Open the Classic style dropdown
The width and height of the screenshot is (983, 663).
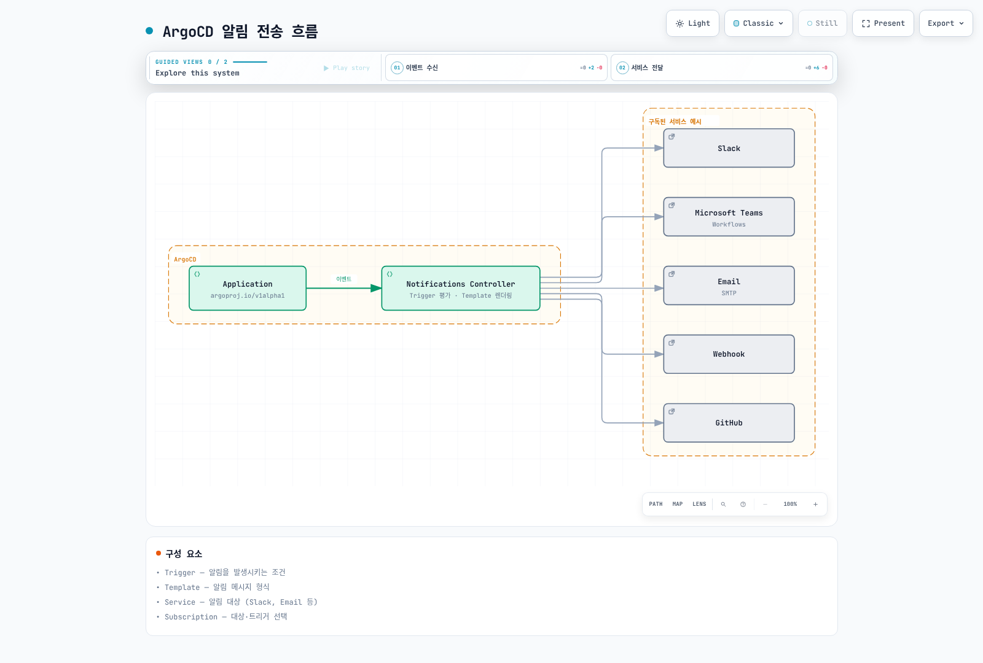(x=758, y=23)
